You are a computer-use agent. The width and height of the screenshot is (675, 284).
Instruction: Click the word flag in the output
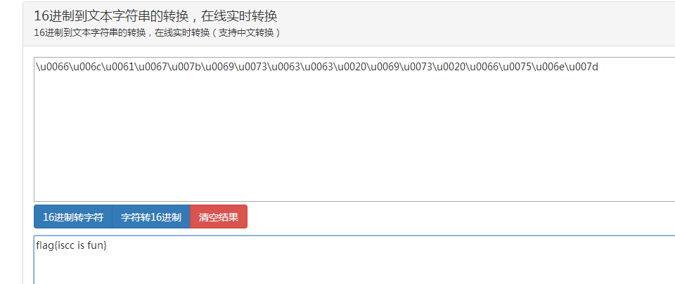tap(44, 246)
